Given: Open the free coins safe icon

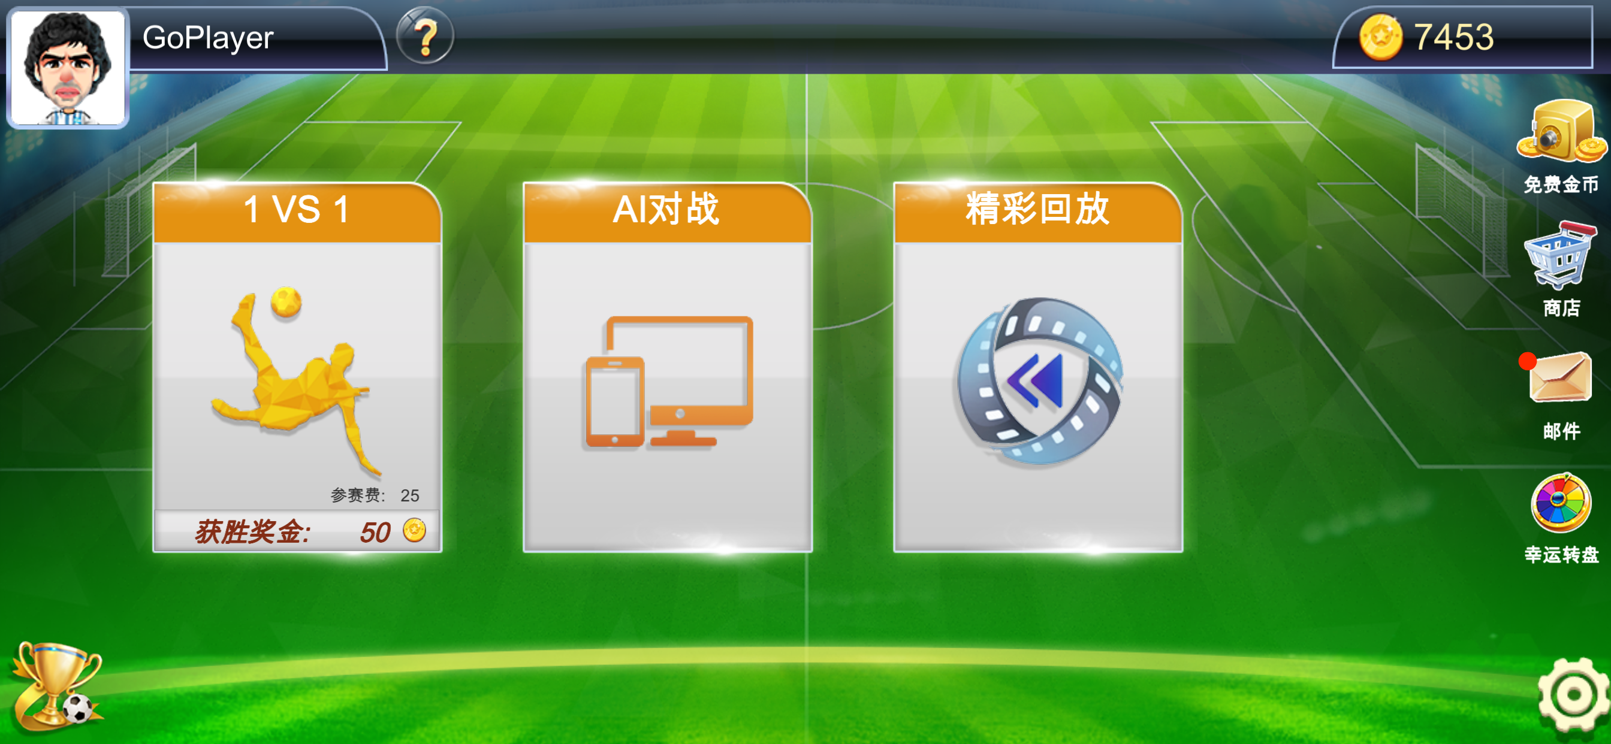Looking at the screenshot, I should pyautogui.click(x=1561, y=134).
